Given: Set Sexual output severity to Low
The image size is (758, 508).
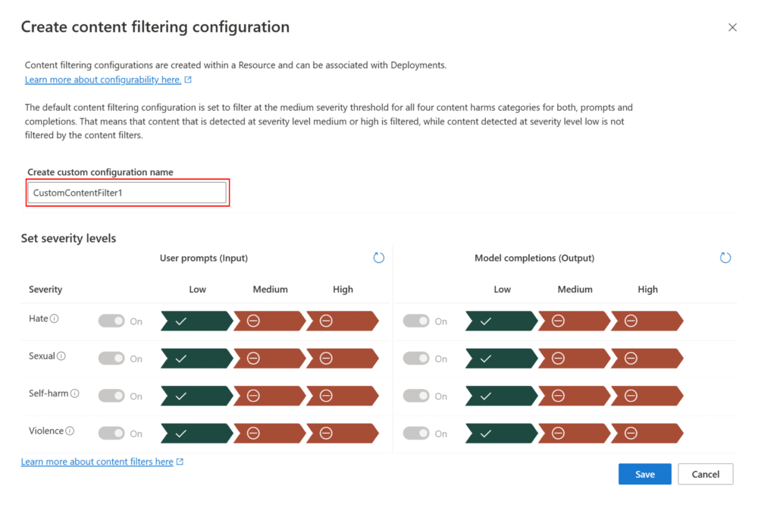Looking at the screenshot, I should [x=501, y=358].
